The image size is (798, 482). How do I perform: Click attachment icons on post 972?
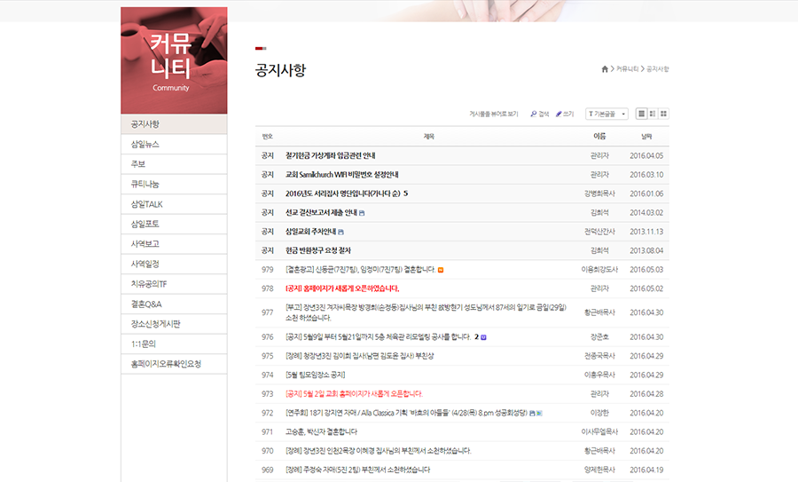pyautogui.click(x=536, y=414)
